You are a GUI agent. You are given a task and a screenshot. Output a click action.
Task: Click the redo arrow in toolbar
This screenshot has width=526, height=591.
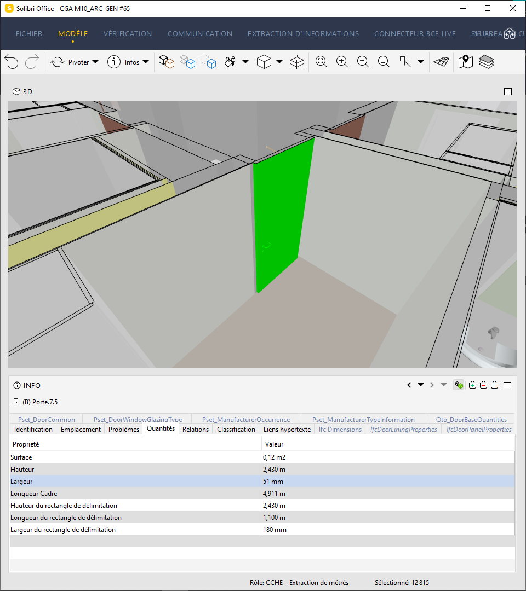[x=32, y=62]
